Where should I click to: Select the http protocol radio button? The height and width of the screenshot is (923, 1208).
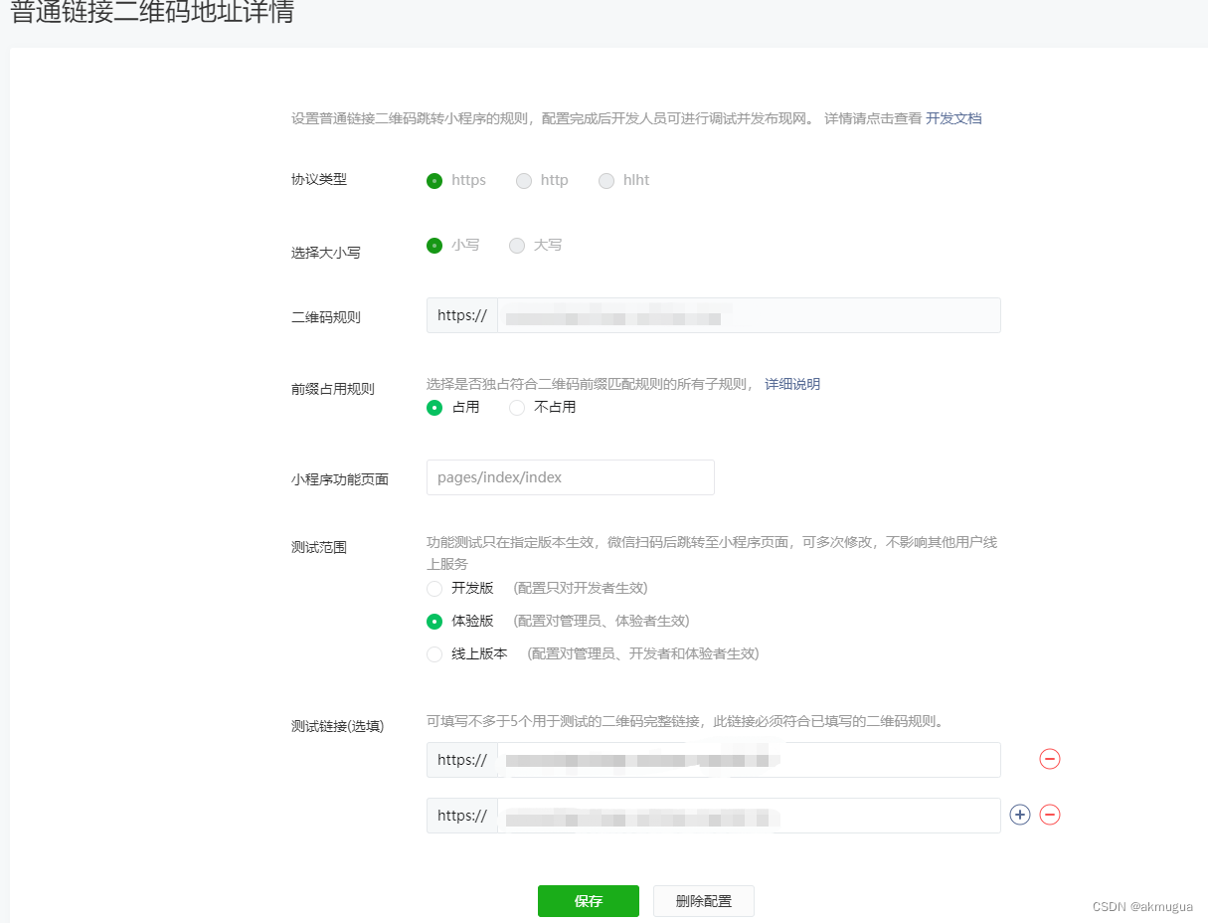(524, 181)
